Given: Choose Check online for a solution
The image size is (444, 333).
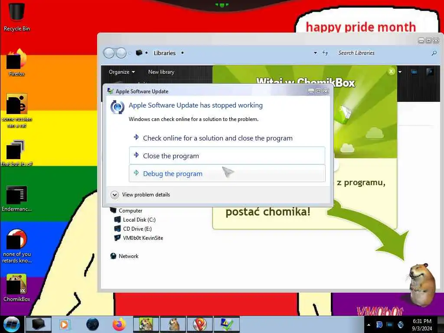Looking at the screenshot, I should (227, 138).
